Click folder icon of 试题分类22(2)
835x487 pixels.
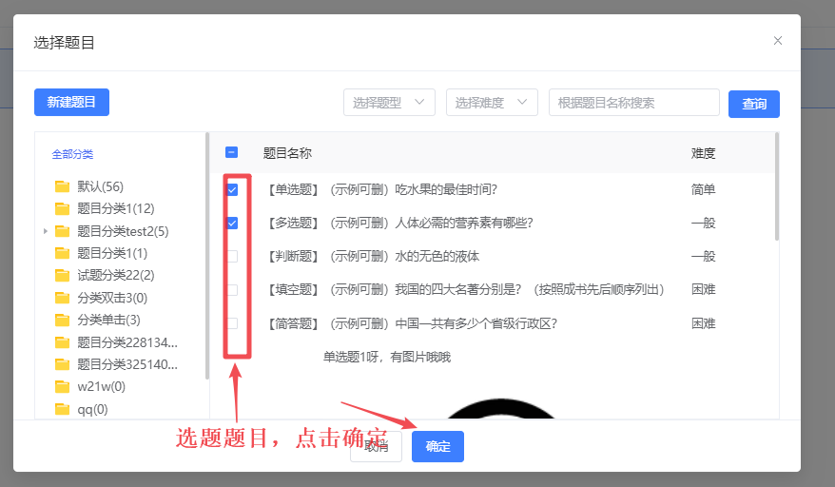(63, 275)
